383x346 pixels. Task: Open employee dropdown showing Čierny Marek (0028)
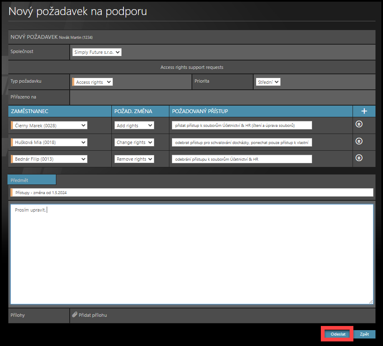coord(49,125)
